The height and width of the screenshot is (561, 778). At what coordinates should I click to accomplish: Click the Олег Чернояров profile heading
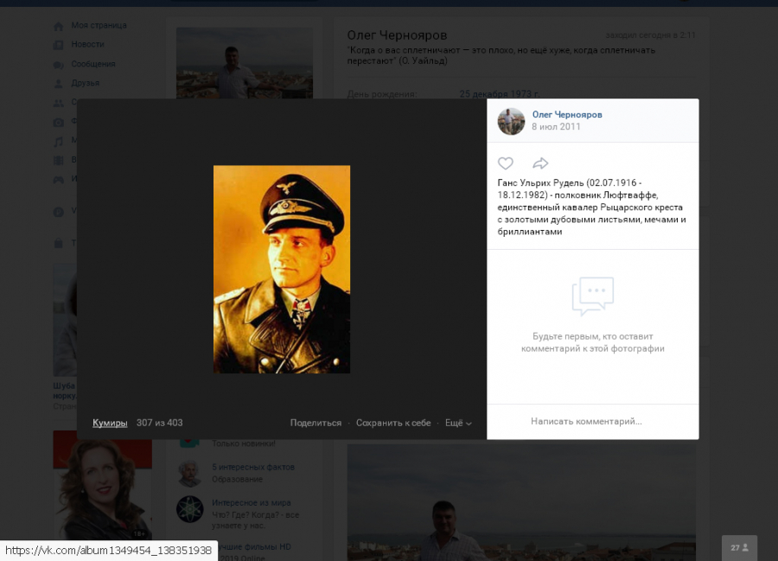(x=397, y=35)
